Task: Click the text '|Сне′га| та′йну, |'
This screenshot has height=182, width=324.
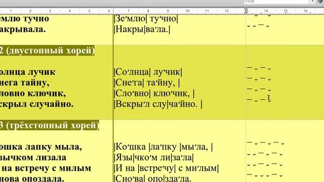Action: point(147,83)
